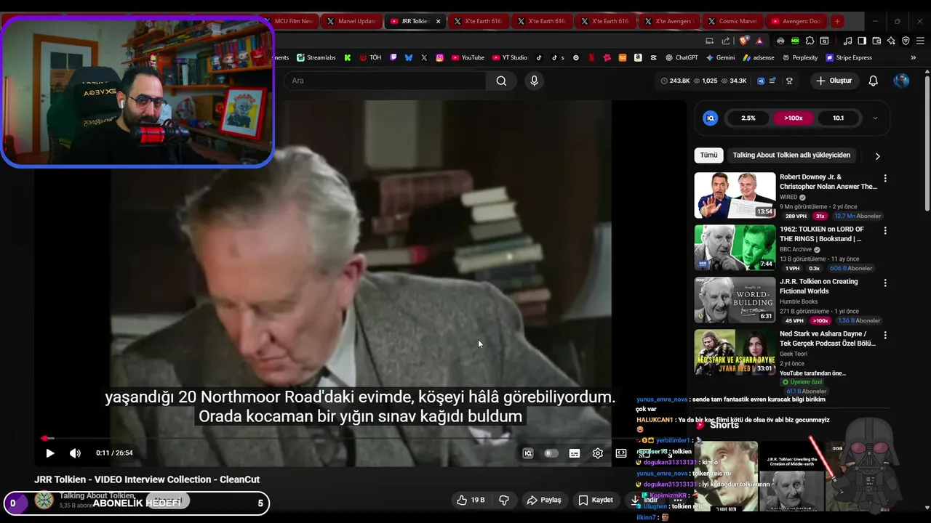Toggle the browser sidebar panel icon
Viewport: 931px width, 523px height.
(862, 41)
